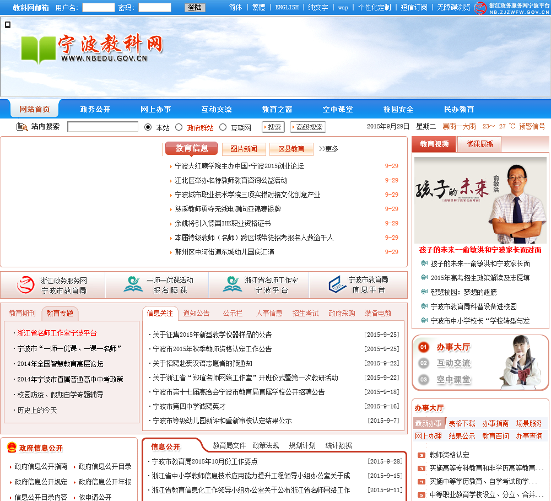
Task: Focus the 站内搜索 text box
Action: coord(102,127)
